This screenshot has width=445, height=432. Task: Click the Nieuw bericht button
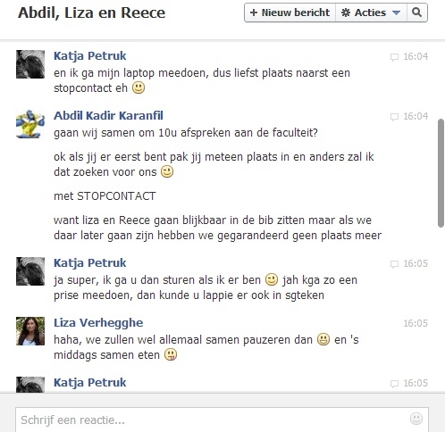coord(290,12)
